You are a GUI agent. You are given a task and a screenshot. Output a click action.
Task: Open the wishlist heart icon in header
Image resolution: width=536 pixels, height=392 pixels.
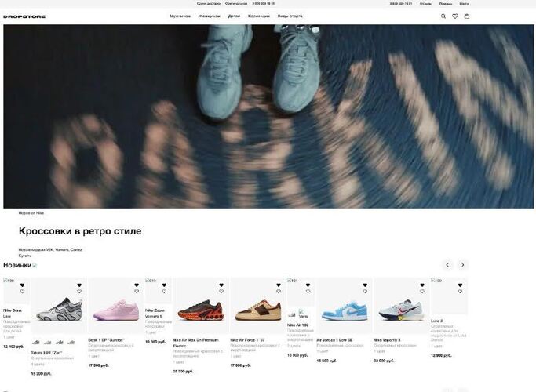coord(455,16)
